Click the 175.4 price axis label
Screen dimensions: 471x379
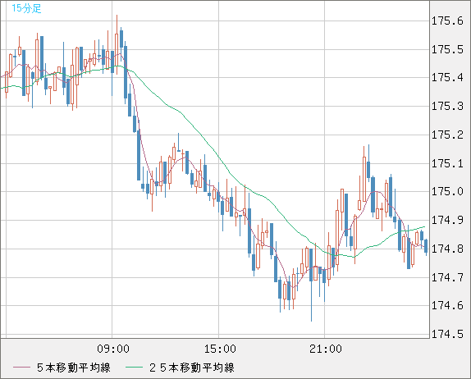coord(447,78)
